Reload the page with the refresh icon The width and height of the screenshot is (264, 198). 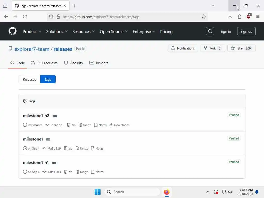25,16
